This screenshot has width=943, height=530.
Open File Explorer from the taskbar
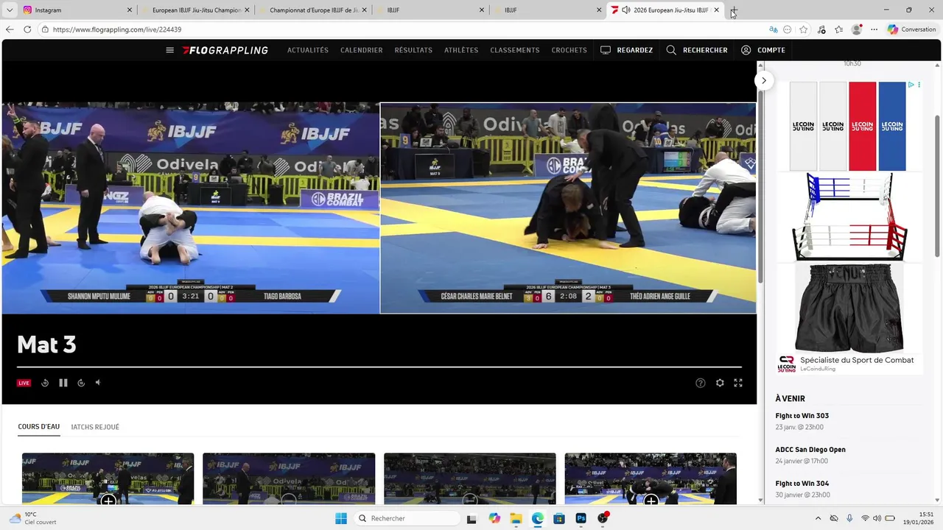tap(516, 518)
